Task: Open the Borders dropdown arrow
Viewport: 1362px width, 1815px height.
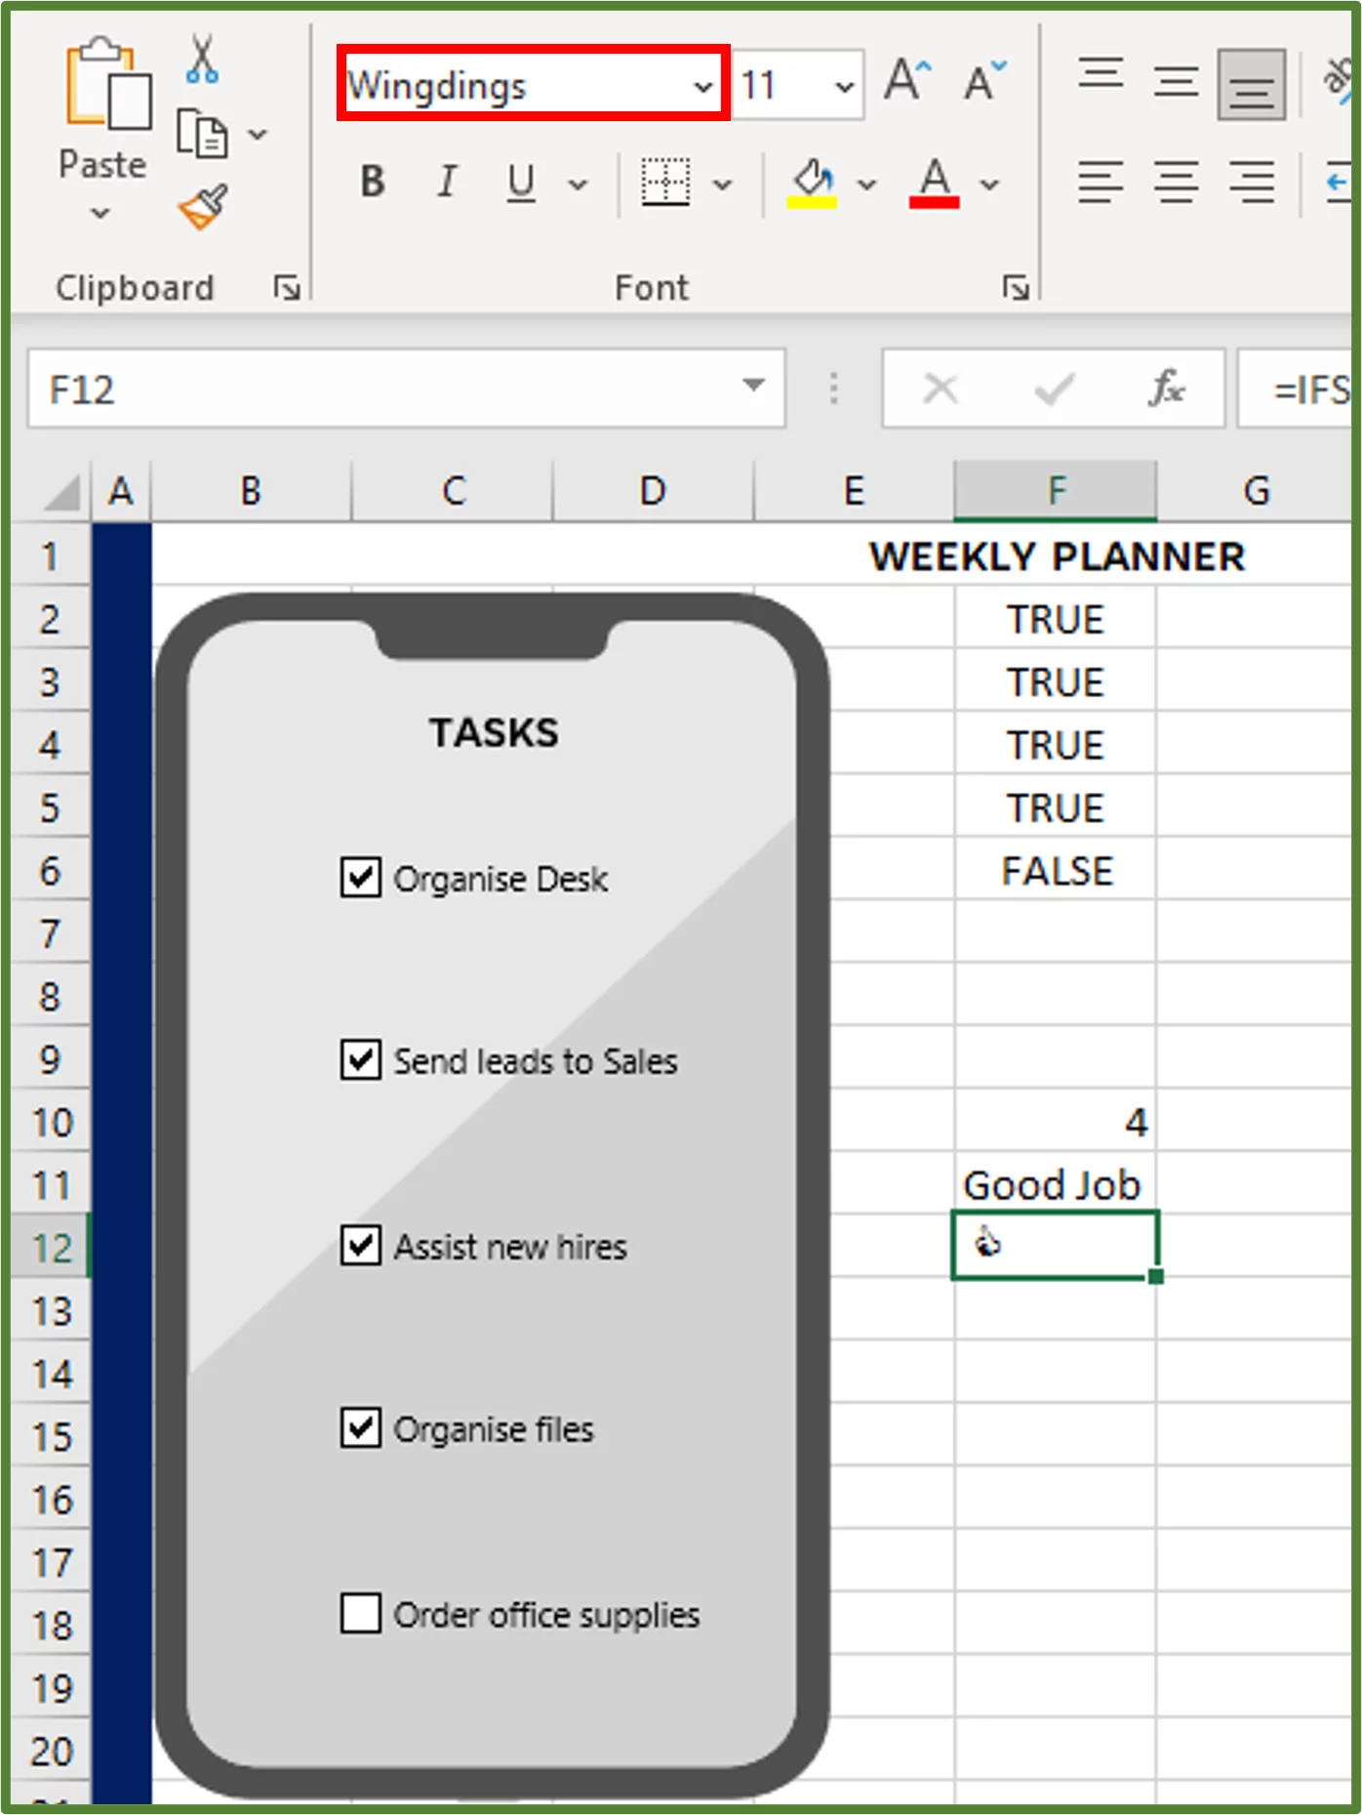Action: 722,182
